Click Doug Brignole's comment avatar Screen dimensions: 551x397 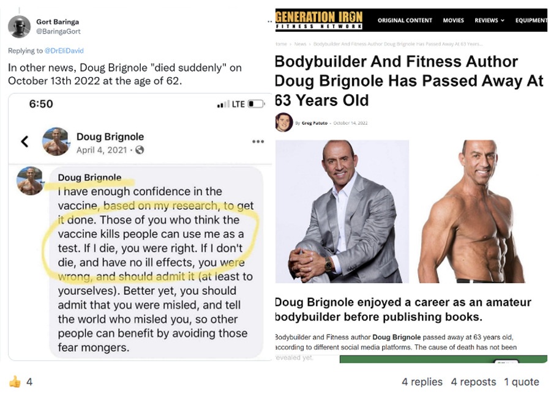click(x=30, y=181)
